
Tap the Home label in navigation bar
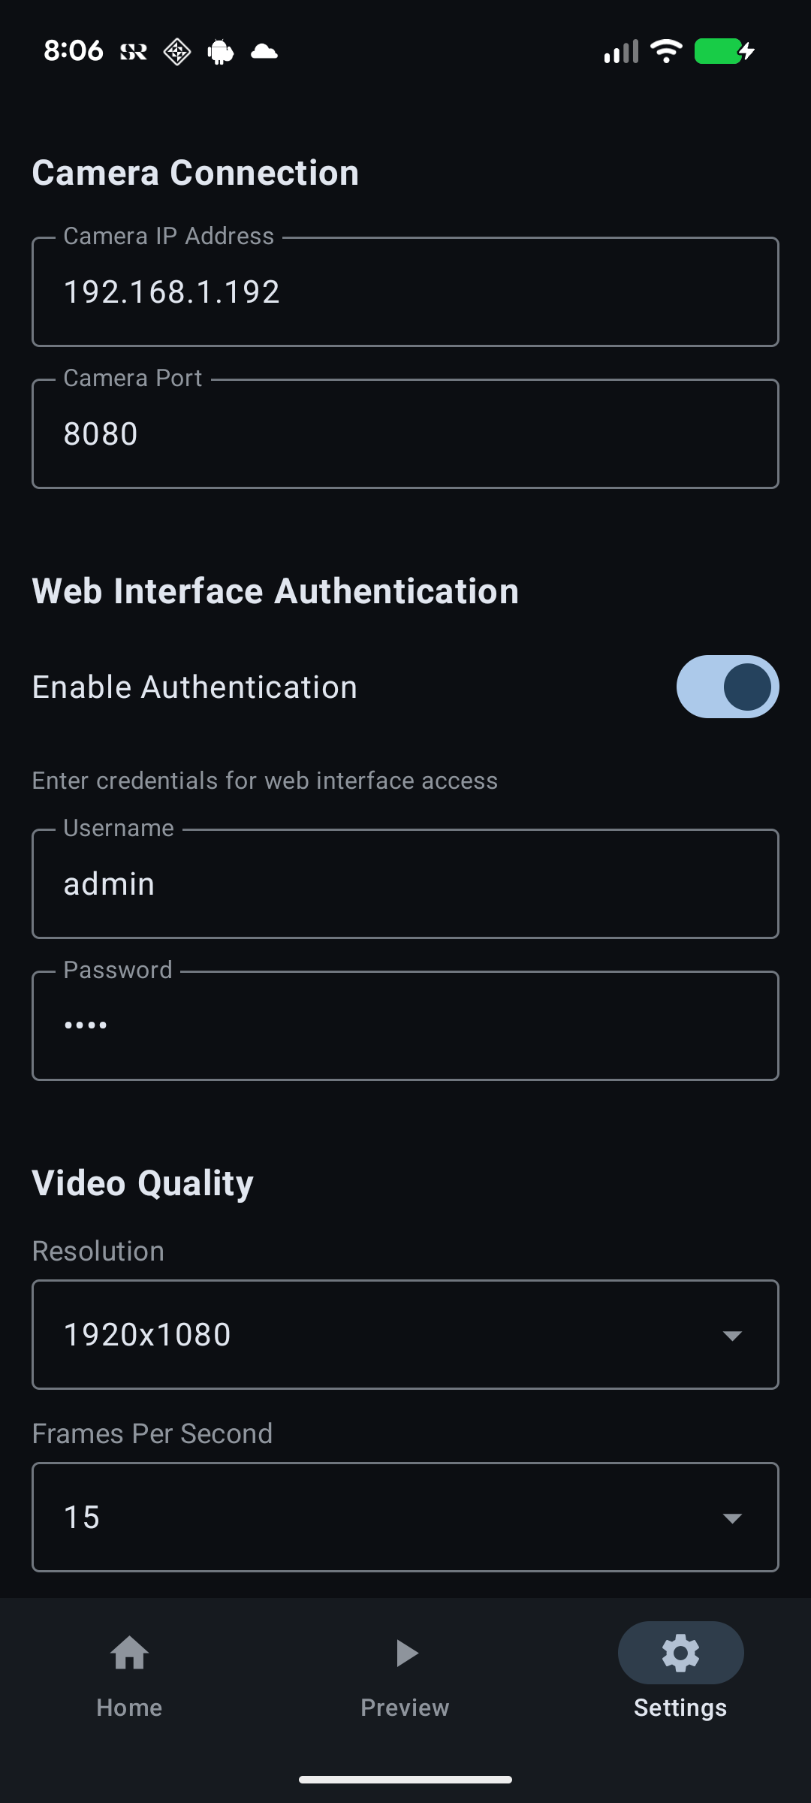pos(129,1707)
